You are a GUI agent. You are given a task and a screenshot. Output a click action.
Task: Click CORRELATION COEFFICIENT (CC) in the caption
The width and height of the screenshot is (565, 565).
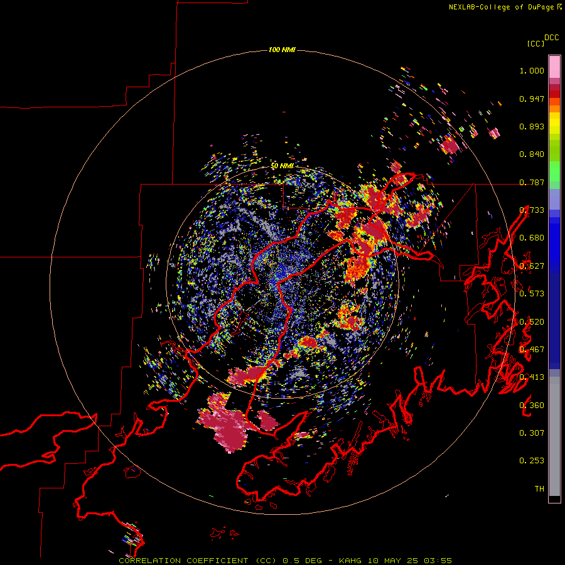coord(198,561)
